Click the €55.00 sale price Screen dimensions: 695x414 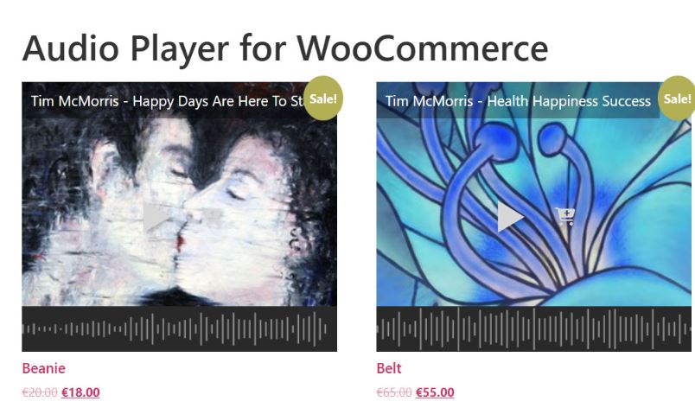coord(435,392)
